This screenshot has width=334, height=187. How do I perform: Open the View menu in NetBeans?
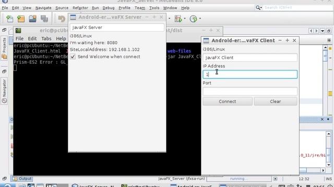click(27, 8)
